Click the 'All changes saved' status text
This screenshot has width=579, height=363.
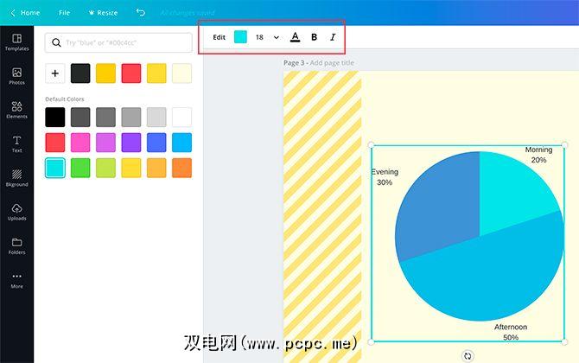[188, 13]
